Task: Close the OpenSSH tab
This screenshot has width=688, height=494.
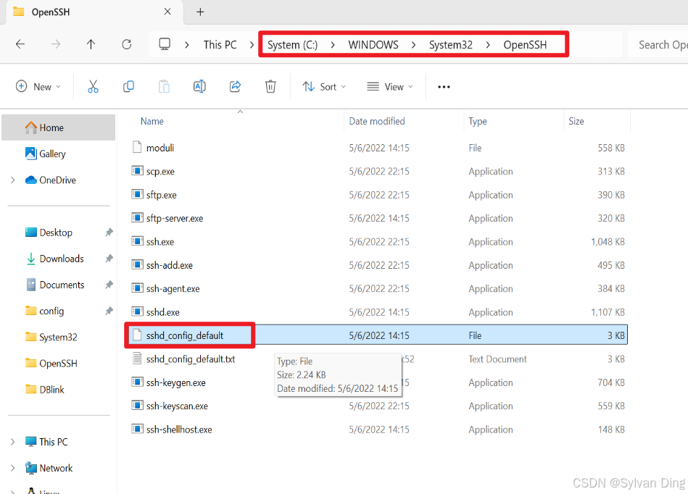Action: click(167, 12)
